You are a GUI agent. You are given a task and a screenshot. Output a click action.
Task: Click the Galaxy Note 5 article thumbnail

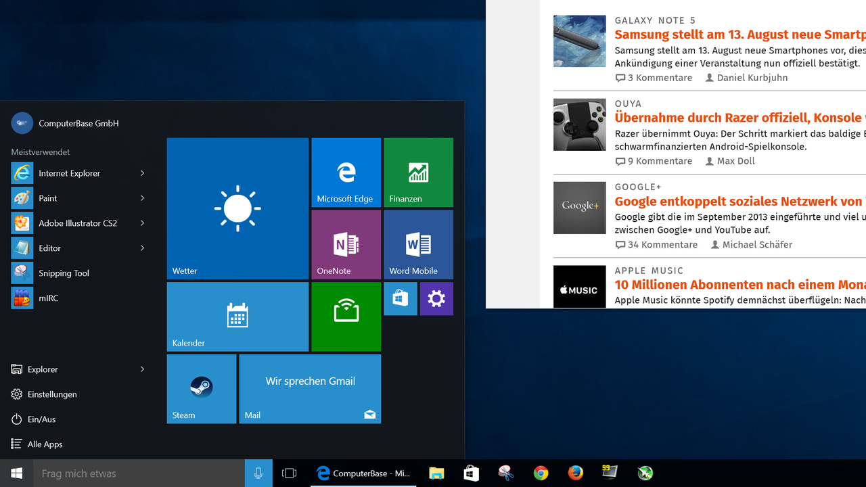click(x=580, y=41)
